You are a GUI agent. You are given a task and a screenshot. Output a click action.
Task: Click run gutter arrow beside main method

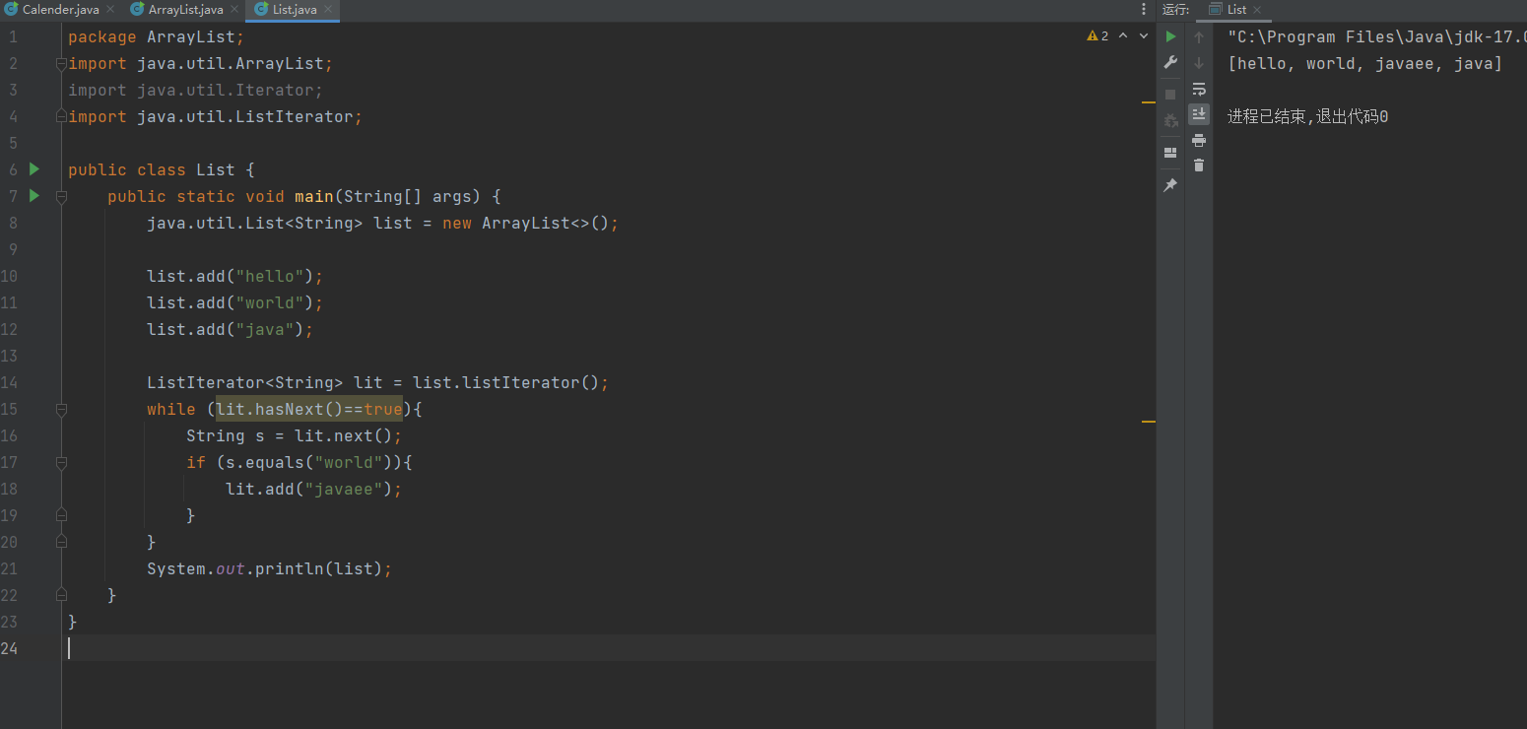(x=34, y=196)
